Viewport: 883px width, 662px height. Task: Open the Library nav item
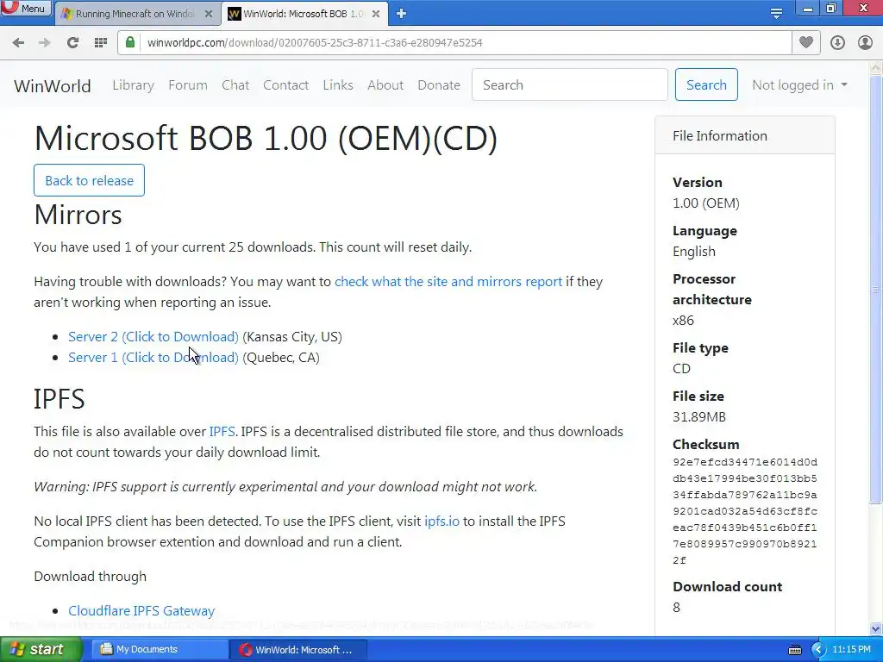click(134, 85)
